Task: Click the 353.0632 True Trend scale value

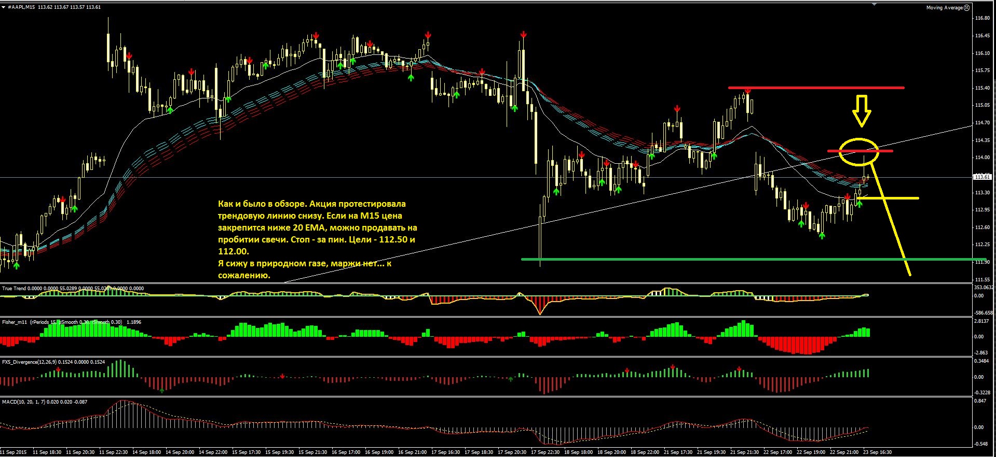Action: coord(985,288)
